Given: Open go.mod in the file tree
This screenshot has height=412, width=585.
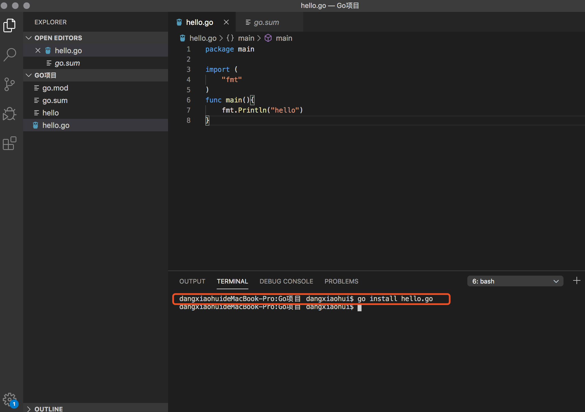Looking at the screenshot, I should coord(55,88).
